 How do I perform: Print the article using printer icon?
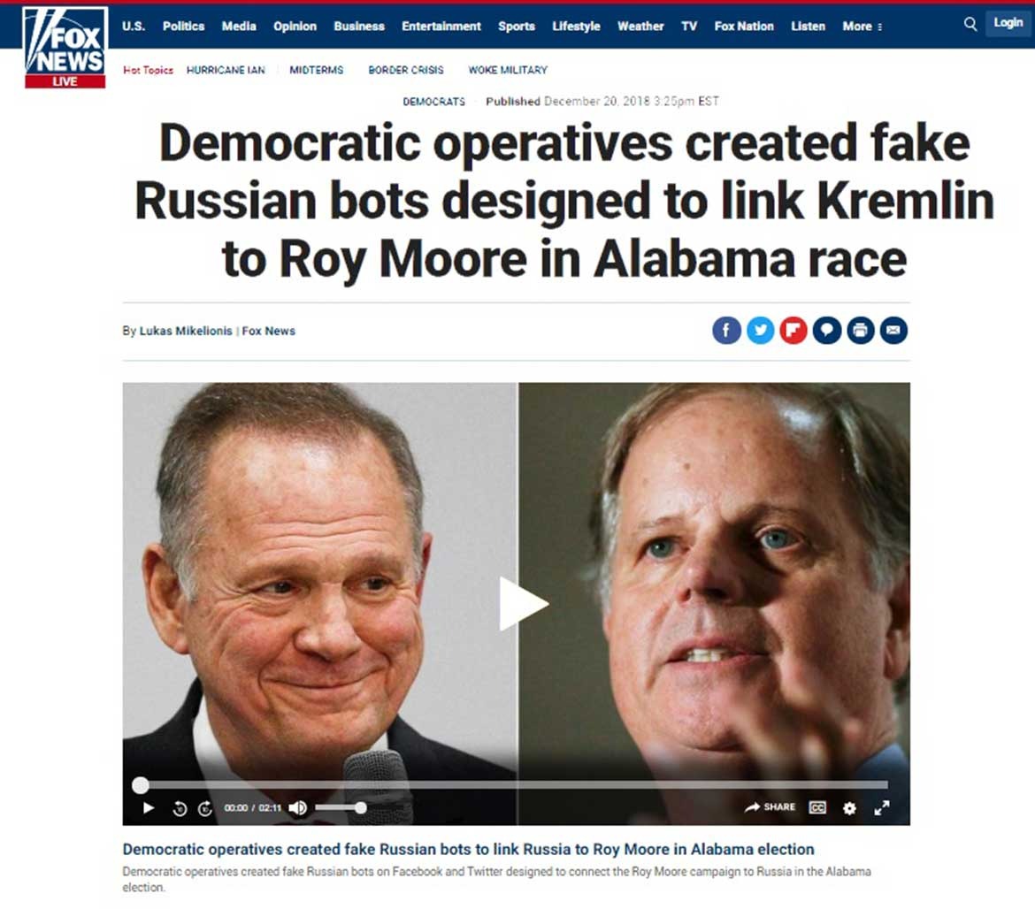(860, 331)
